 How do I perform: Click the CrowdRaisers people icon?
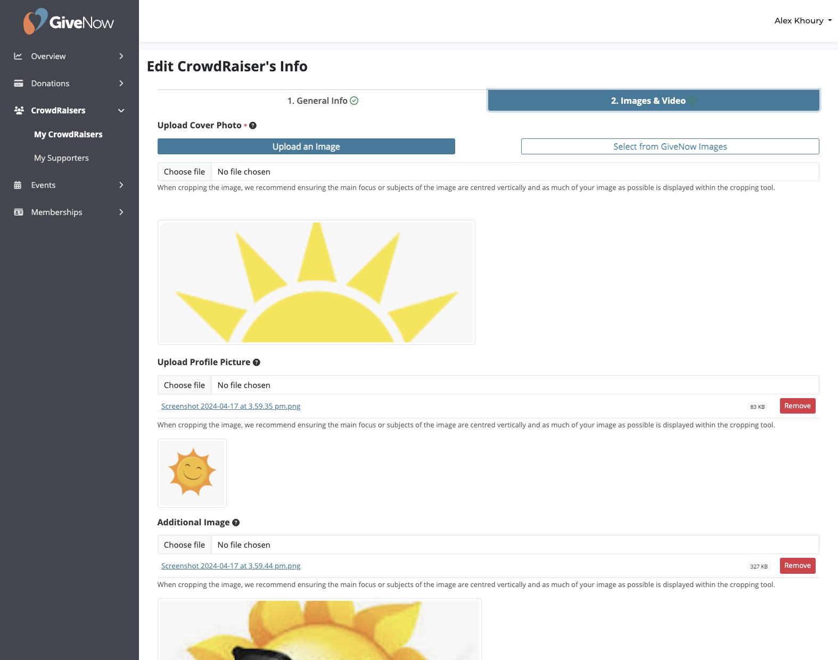(19, 110)
